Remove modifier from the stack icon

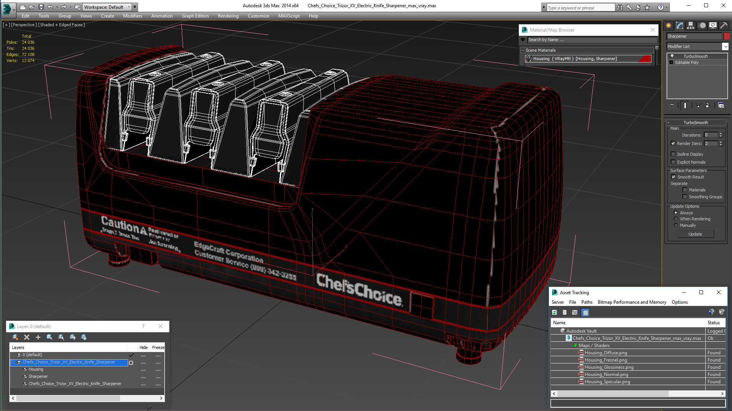click(x=708, y=105)
